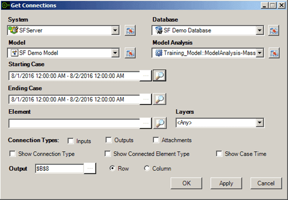This screenshot has width=288, height=200.
Task: Click the empty Element input field
Action: 74,123
